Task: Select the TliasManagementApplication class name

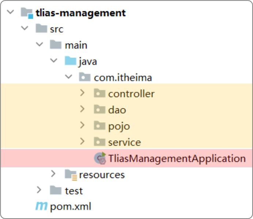Action: pos(177,159)
